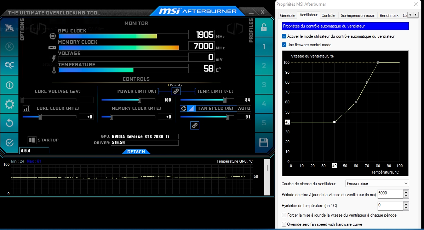The image size is (424, 230).
Task: Open 'Courbe de vitesse du ventilateur' dropdown
Action: coord(377,183)
